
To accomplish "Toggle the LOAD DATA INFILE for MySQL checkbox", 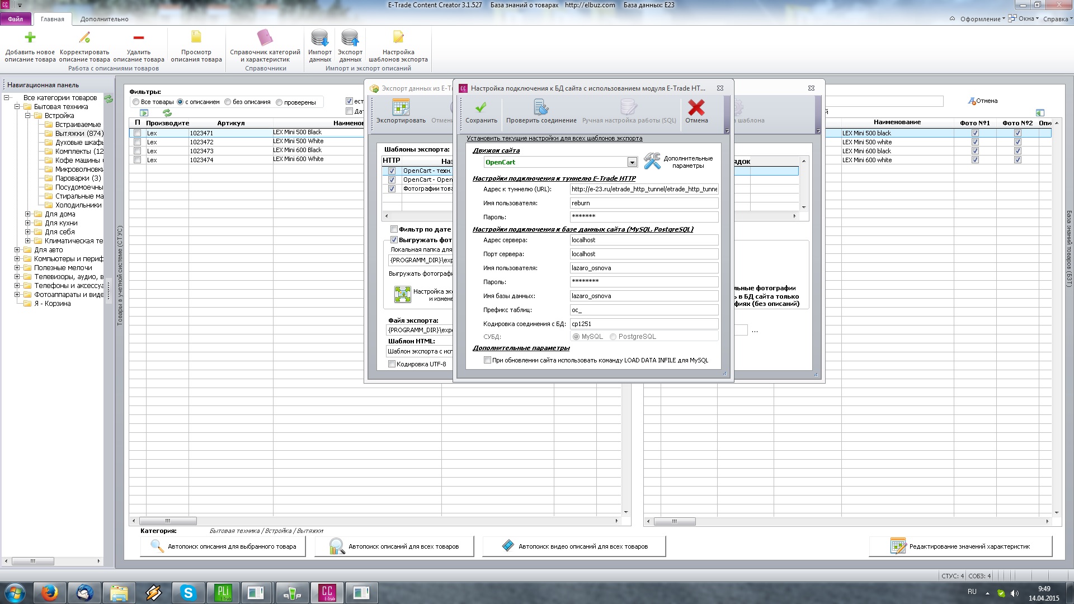I will tap(487, 360).
